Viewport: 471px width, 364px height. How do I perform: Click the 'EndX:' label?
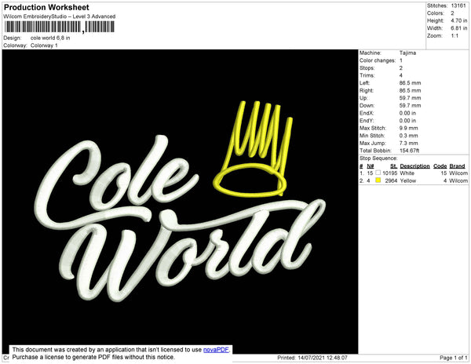[367, 113]
